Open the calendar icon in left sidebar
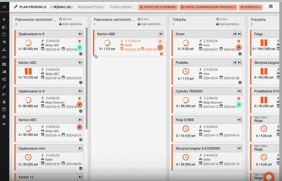 pyautogui.click(x=4, y=109)
